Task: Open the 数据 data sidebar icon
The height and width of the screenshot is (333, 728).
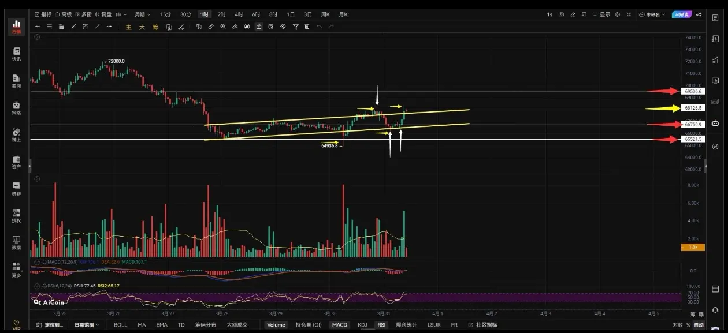Action: 16,243
